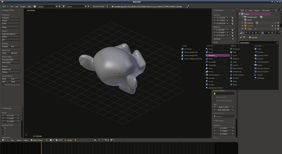Open the Add Modifier dropdown
This screenshot has height=154, width=282.
[259, 43]
